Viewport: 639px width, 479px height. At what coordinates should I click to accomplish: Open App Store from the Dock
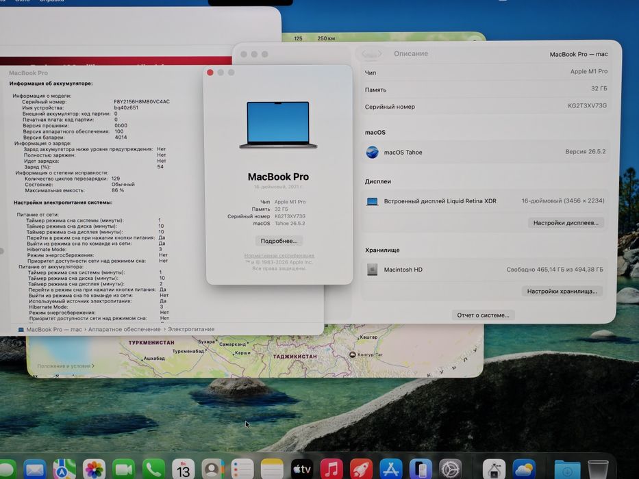[x=391, y=469]
